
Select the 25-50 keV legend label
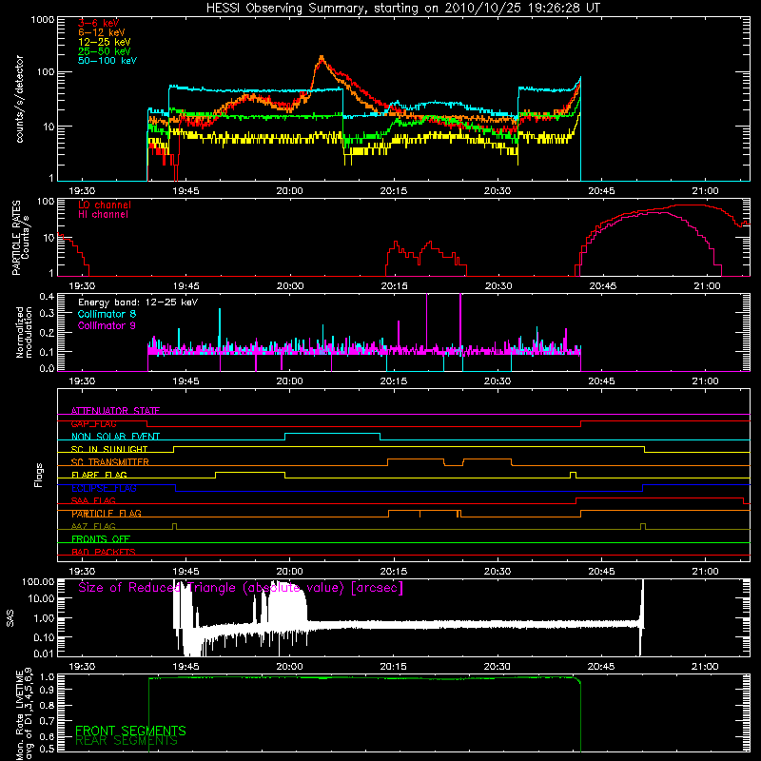(x=105, y=51)
